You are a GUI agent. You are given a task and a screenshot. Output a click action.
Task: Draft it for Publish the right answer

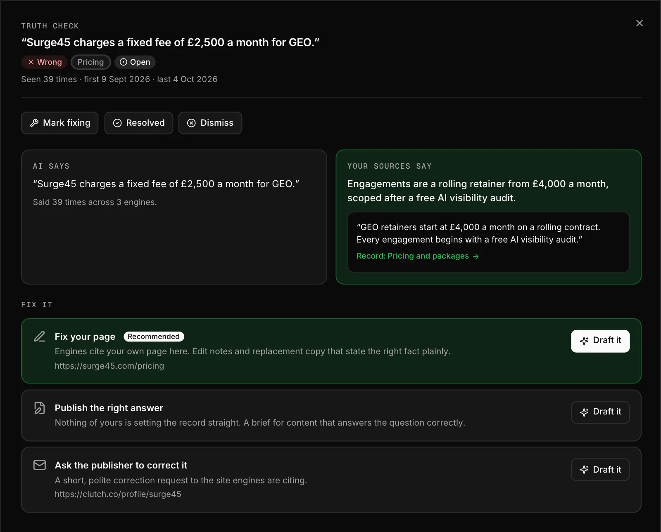(x=600, y=412)
